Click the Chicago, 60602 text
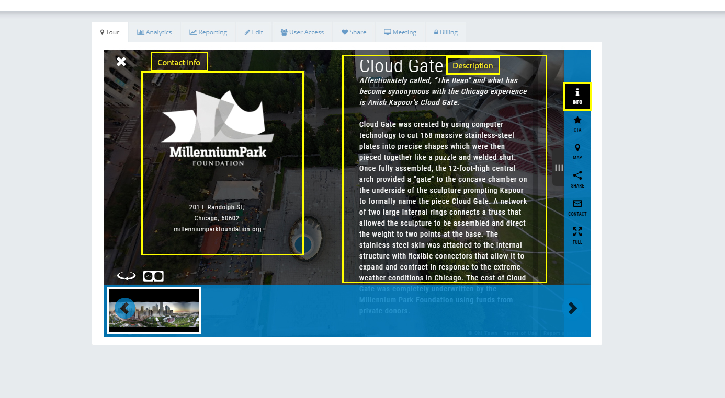725x398 pixels. pyautogui.click(x=217, y=218)
